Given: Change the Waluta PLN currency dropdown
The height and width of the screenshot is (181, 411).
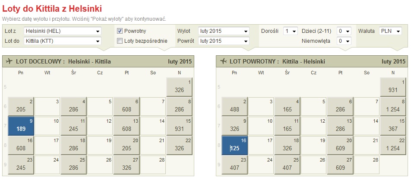Looking at the screenshot, I should point(390,31).
